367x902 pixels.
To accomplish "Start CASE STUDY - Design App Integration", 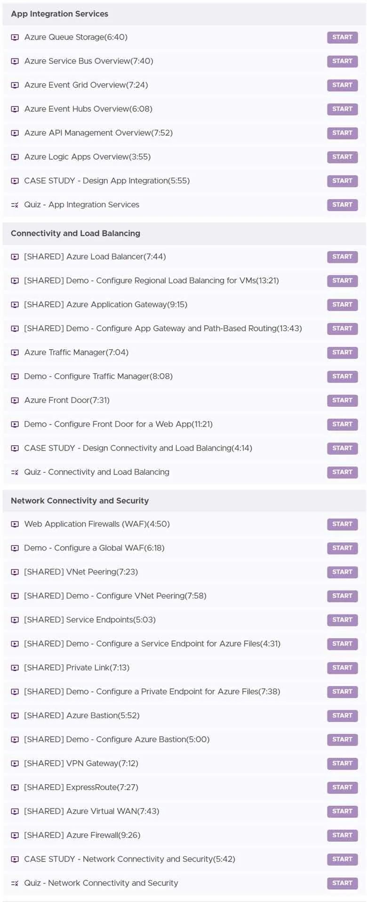I will click(x=343, y=181).
